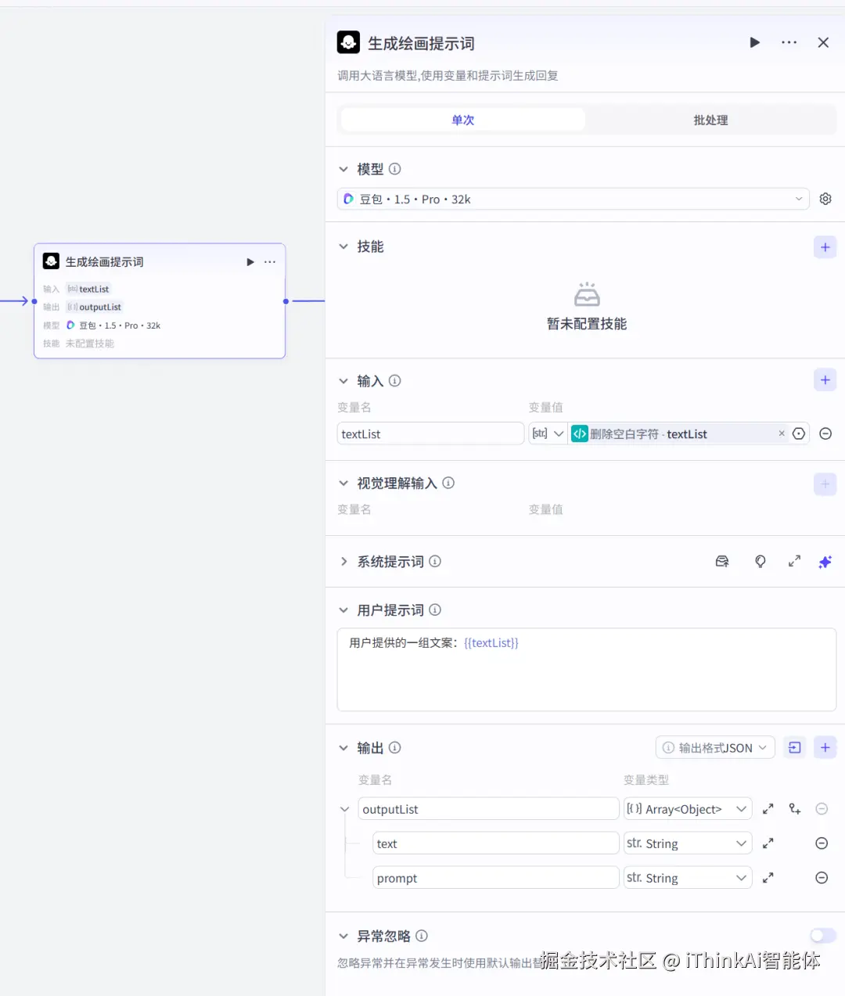Edit the text output field name

(496, 843)
